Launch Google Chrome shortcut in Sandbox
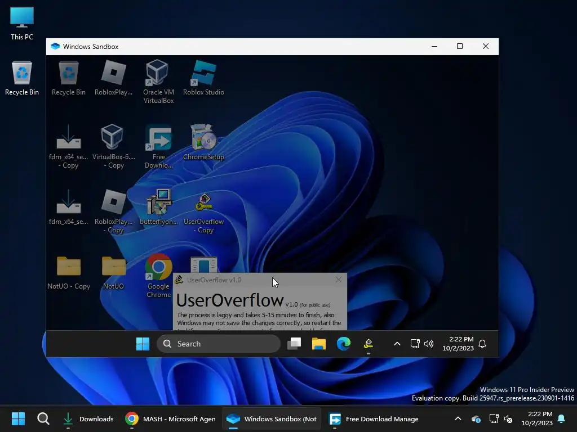The height and width of the screenshot is (432, 577). point(158,276)
